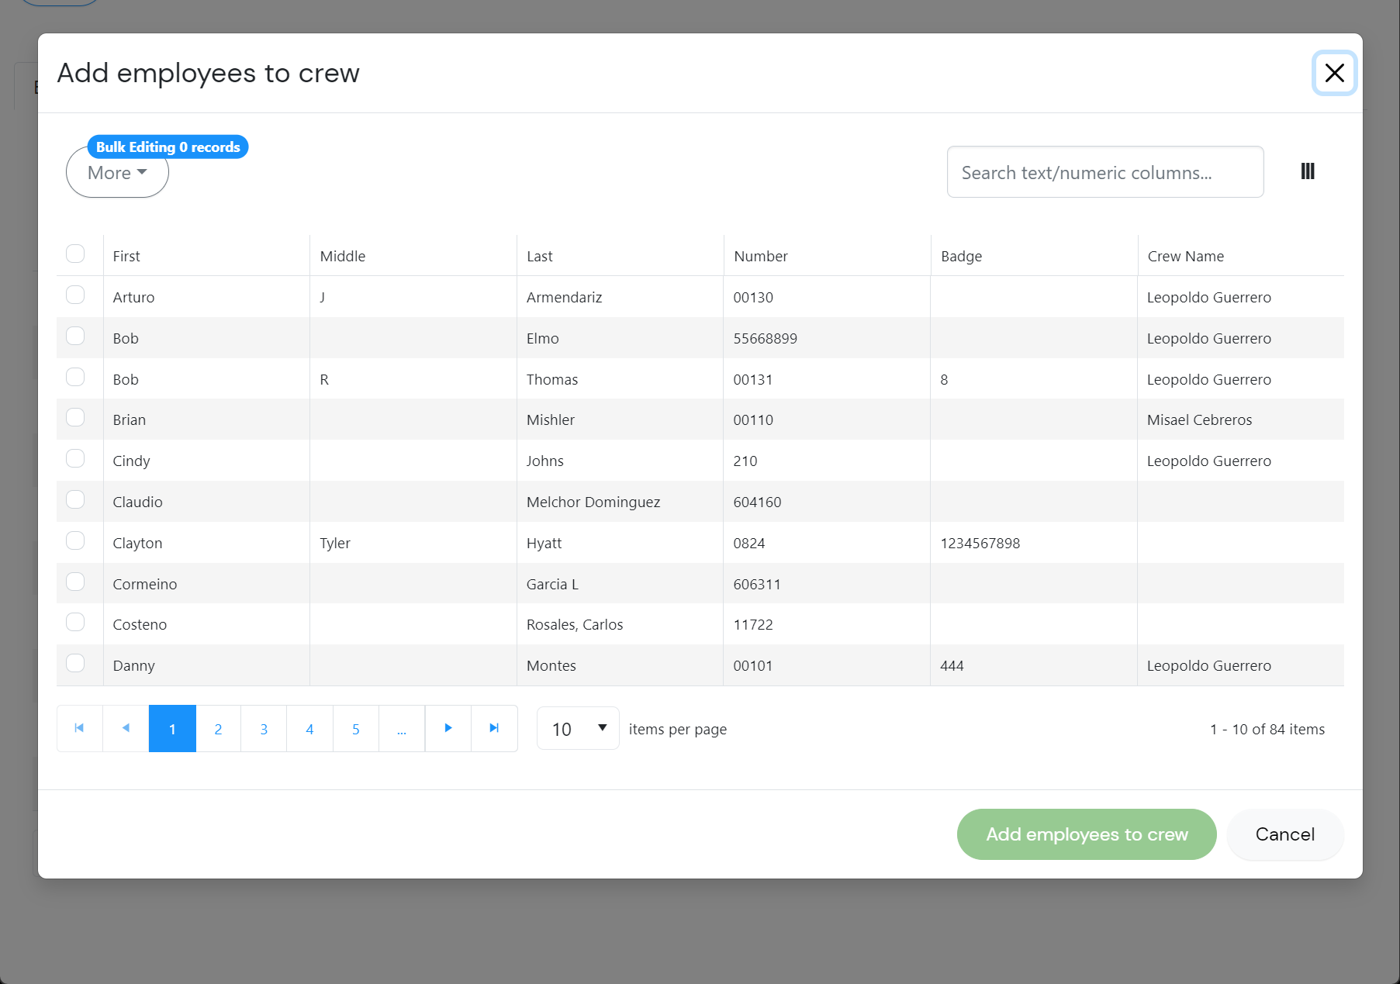Image resolution: width=1400 pixels, height=984 pixels.
Task: Toggle the select-all checkbox in header
Action: pyautogui.click(x=75, y=254)
